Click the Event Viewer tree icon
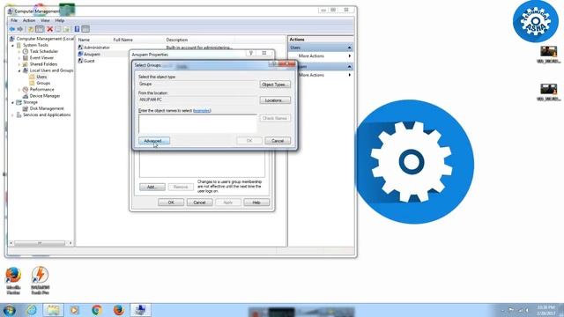The width and height of the screenshot is (564, 317). [26, 58]
